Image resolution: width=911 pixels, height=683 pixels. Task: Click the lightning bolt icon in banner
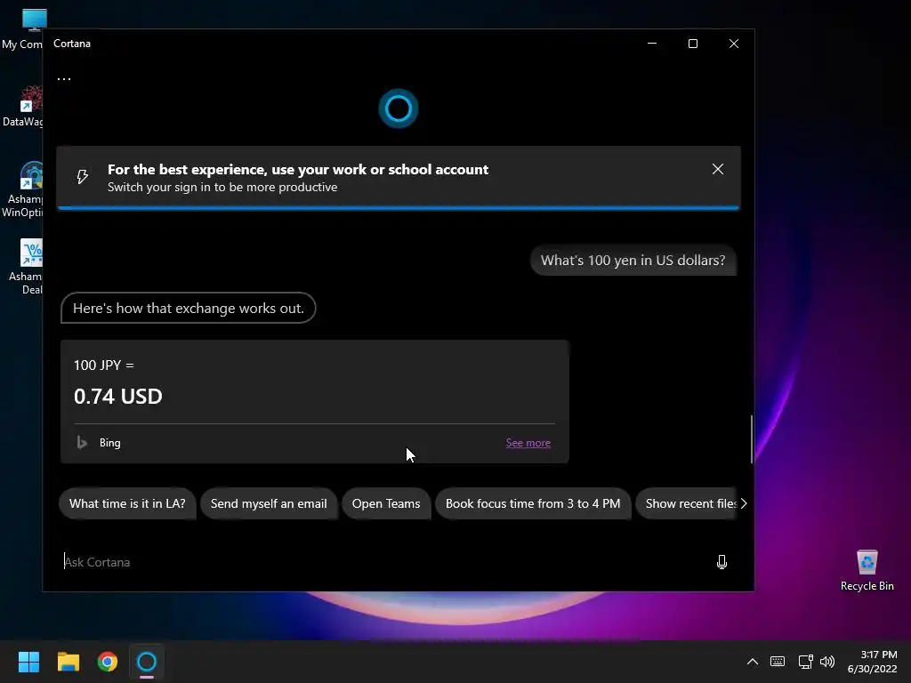point(83,177)
